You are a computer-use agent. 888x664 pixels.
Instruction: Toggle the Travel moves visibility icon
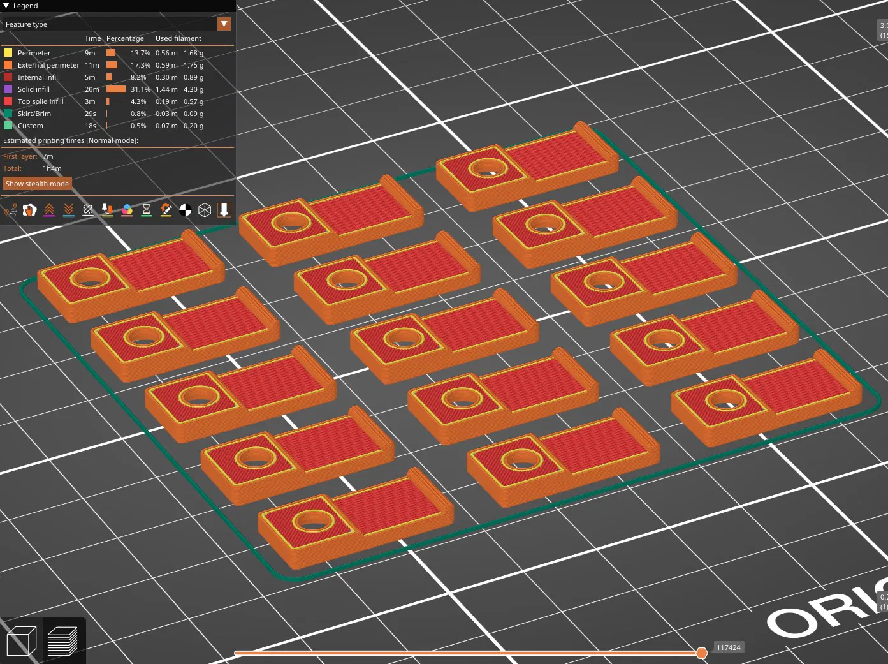pyautogui.click(x=10, y=210)
